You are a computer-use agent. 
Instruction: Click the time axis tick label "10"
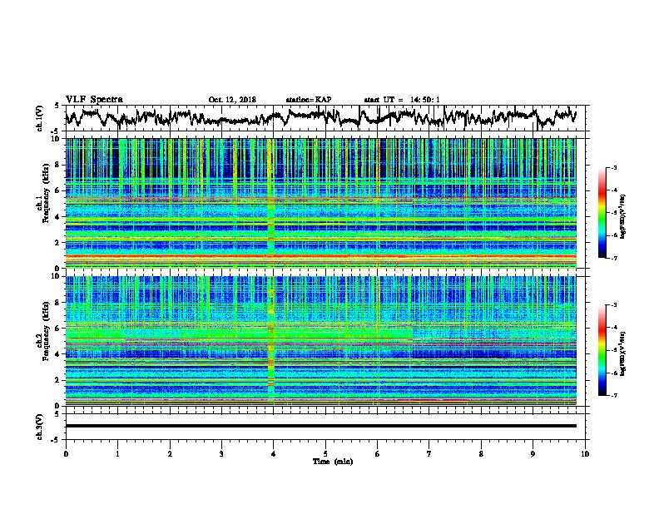click(585, 453)
